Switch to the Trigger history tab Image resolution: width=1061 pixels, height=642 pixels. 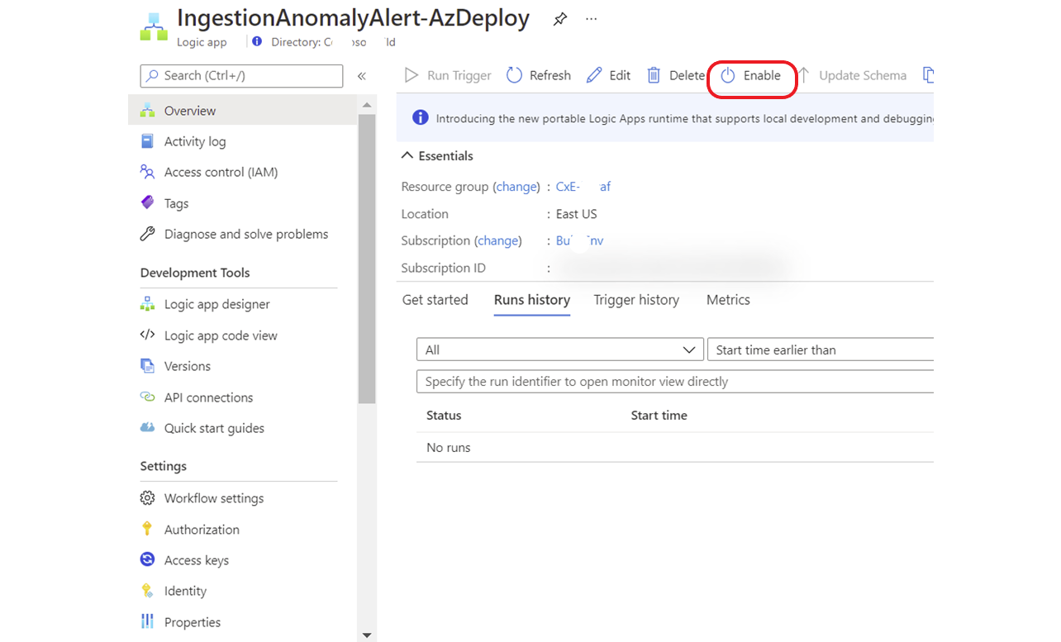[636, 300]
